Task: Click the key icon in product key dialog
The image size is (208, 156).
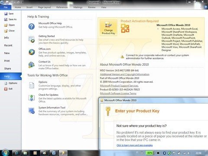Action: [108, 111]
